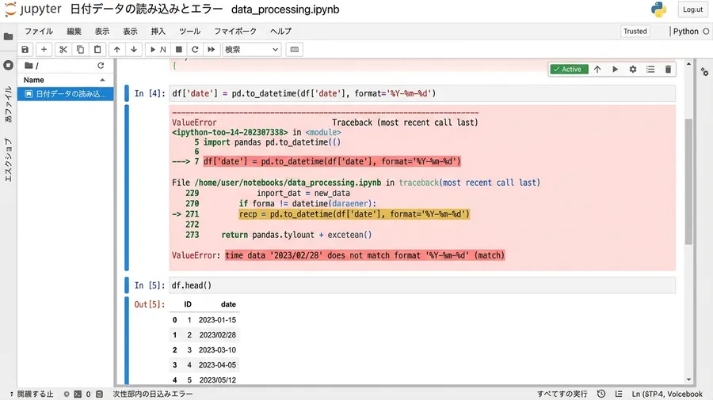Sort files by Name column header
713x400 pixels.
[65, 80]
